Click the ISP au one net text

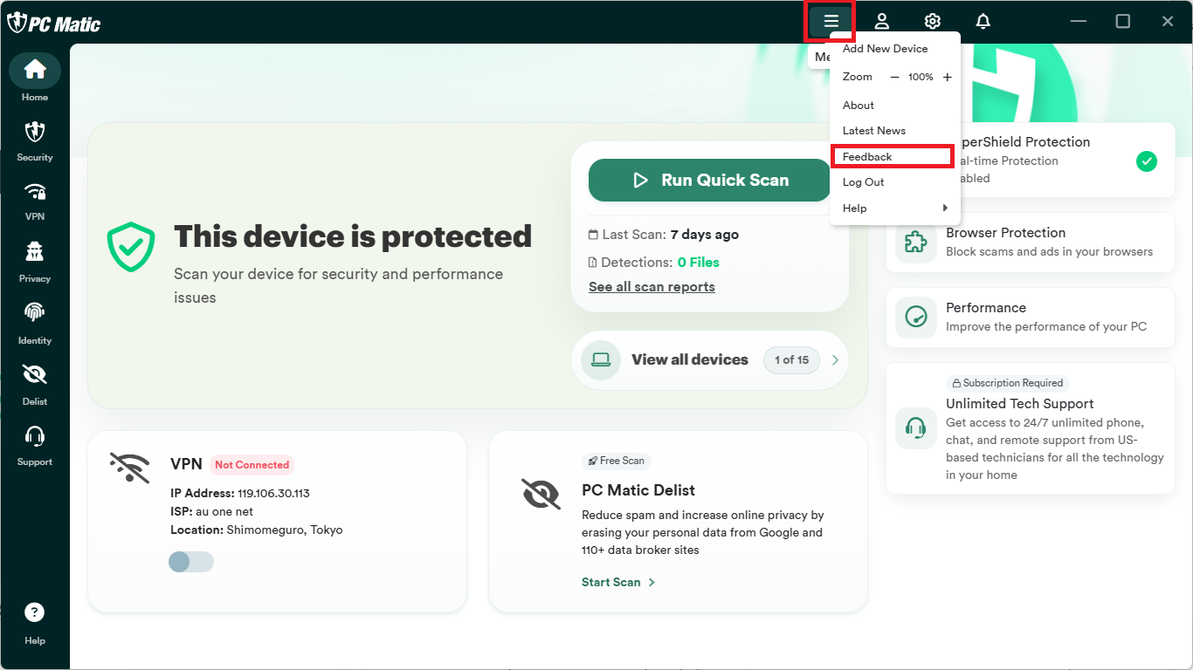pos(211,511)
